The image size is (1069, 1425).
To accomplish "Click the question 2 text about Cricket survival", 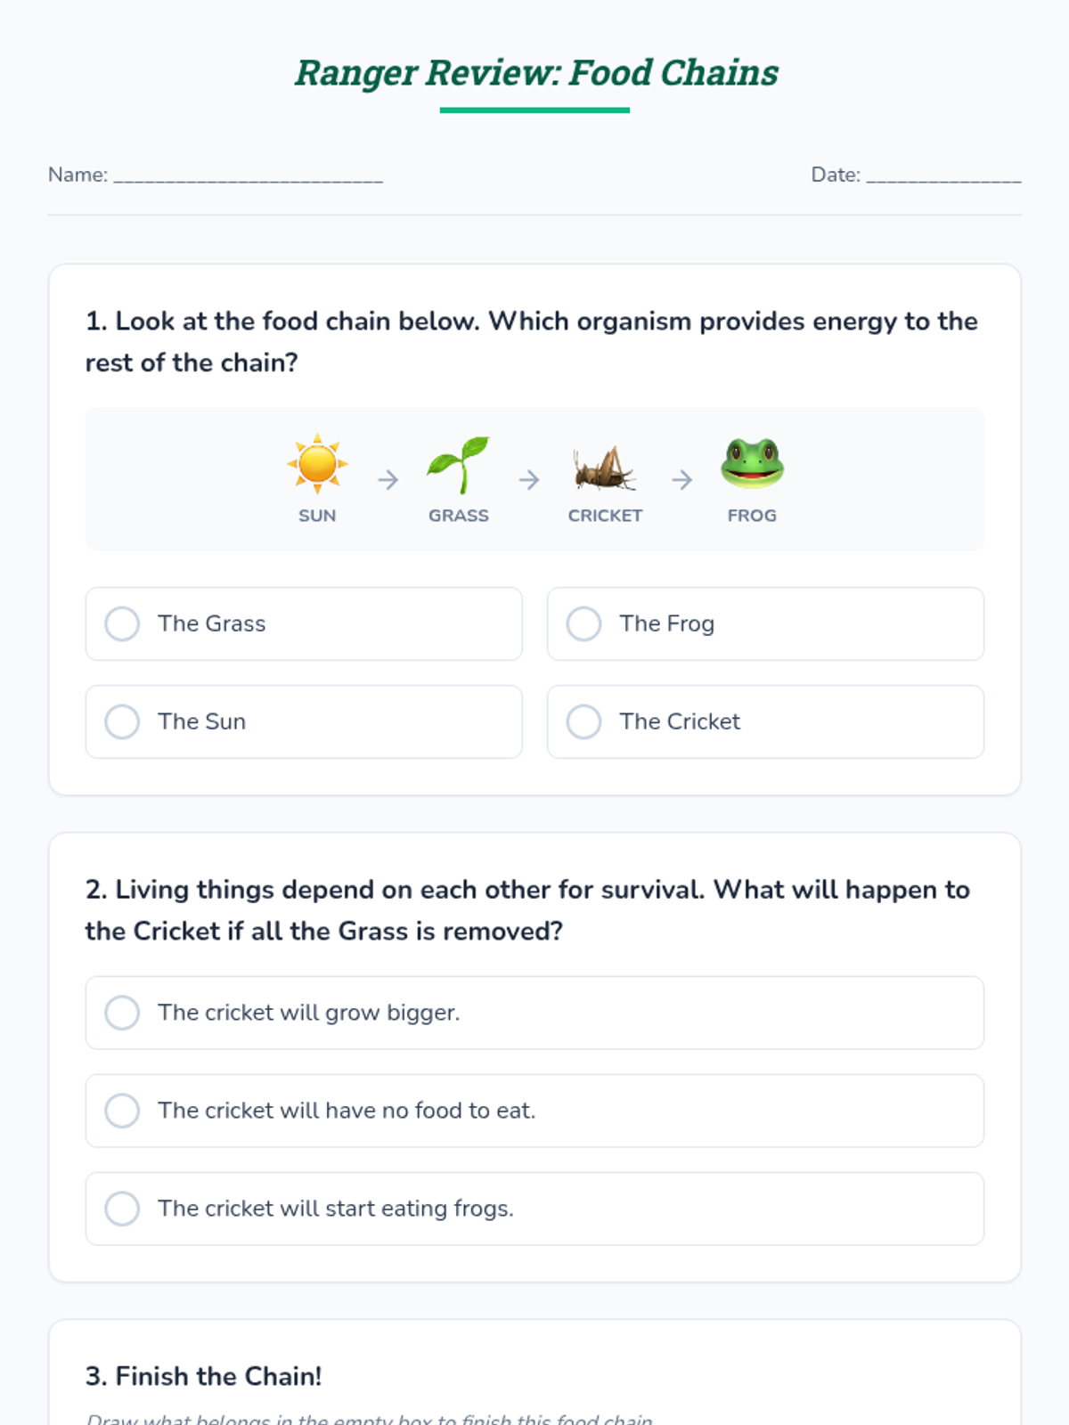I will [527, 910].
